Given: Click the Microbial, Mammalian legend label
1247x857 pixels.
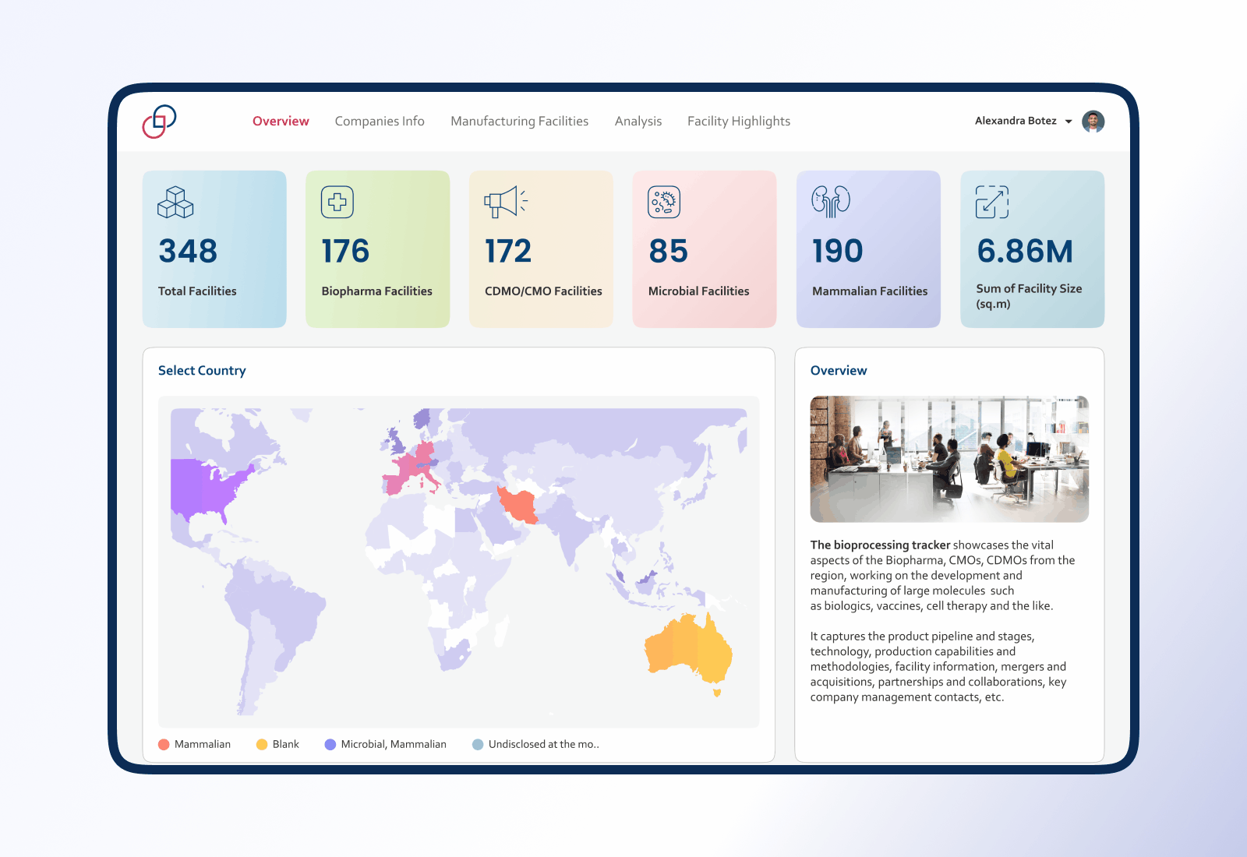Looking at the screenshot, I should [x=394, y=744].
